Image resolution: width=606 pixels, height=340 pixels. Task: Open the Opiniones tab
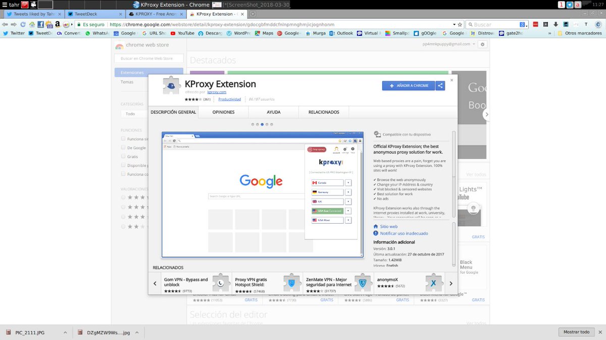[x=223, y=112]
